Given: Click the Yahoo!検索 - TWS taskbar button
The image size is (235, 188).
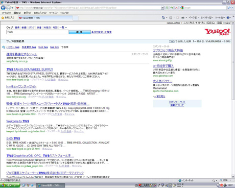Looking at the screenshot, I should [x=51, y=185].
